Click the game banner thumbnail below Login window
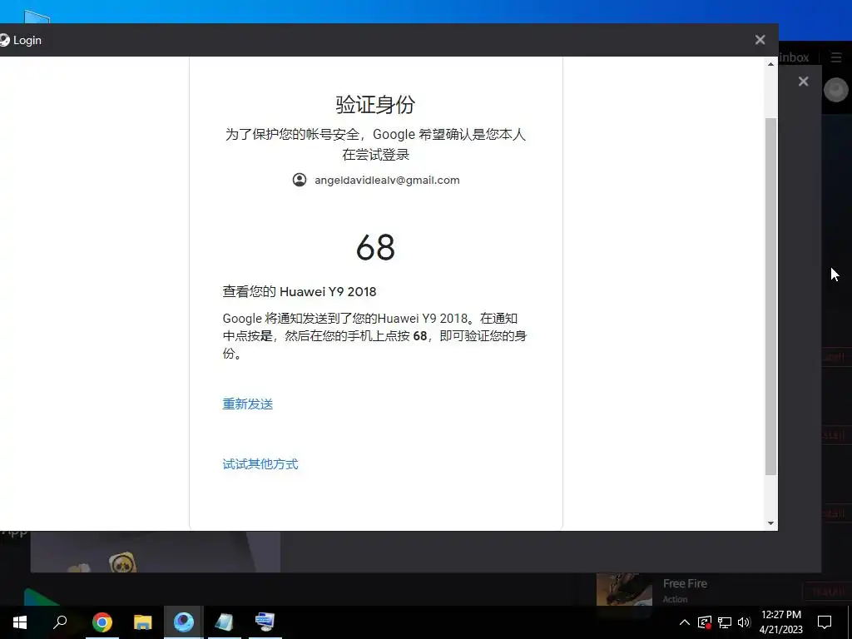 (x=156, y=552)
